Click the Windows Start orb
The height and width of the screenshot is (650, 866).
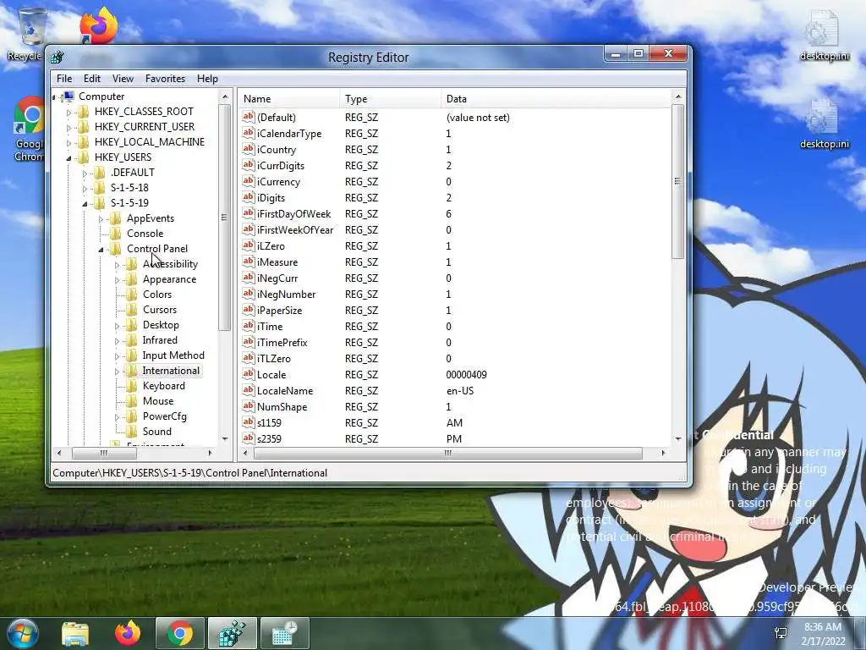(21, 633)
